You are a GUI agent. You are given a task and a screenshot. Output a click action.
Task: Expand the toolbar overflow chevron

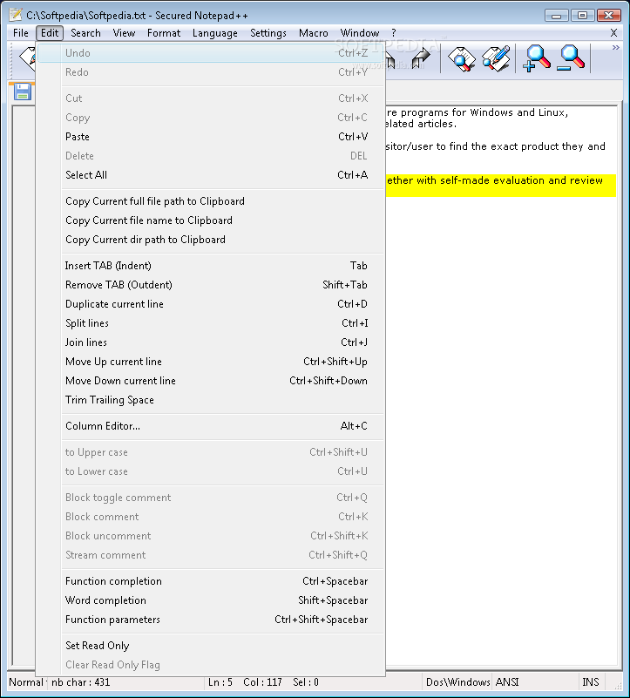pos(615,47)
